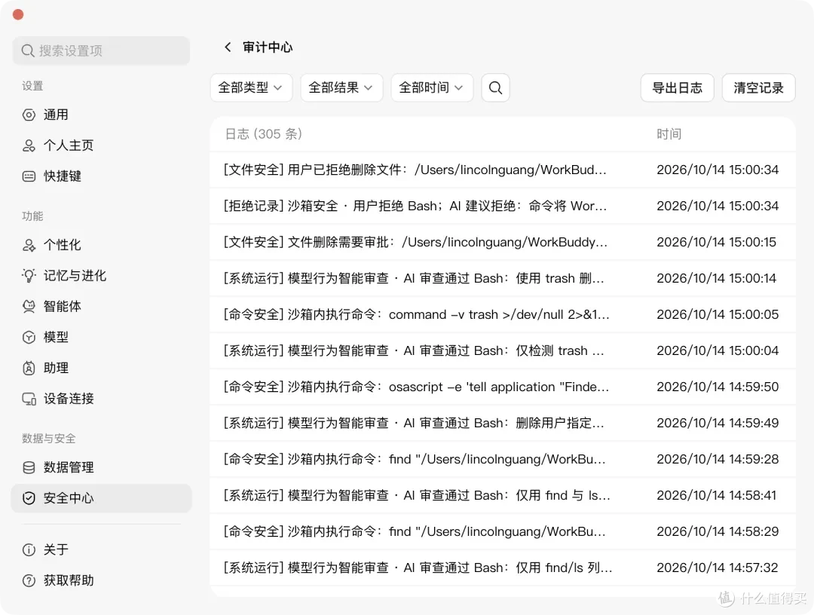Open 模型 settings page
814x615 pixels.
[101, 338]
